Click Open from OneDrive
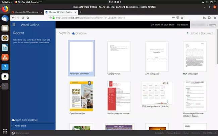 25,120
